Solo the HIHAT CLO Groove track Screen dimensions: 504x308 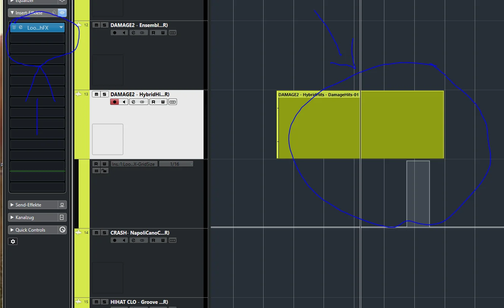104,302
